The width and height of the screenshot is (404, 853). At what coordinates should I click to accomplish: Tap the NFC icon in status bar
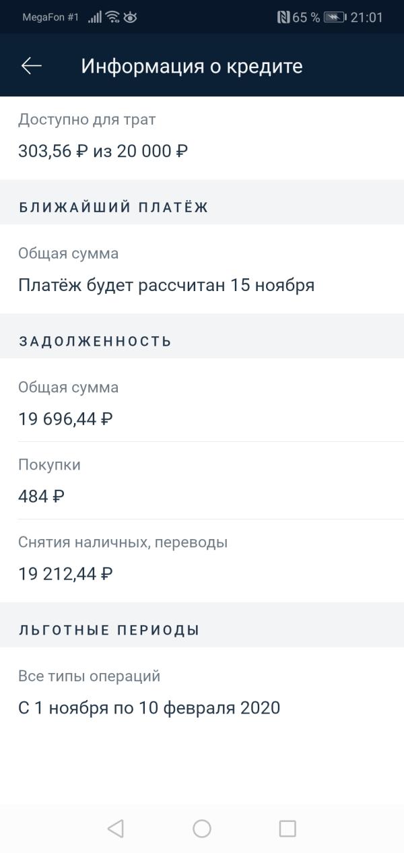(283, 18)
